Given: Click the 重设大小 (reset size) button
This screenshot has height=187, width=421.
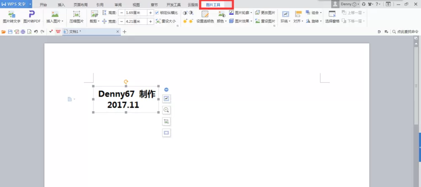Looking at the screenshot, I should click(166, 21).
